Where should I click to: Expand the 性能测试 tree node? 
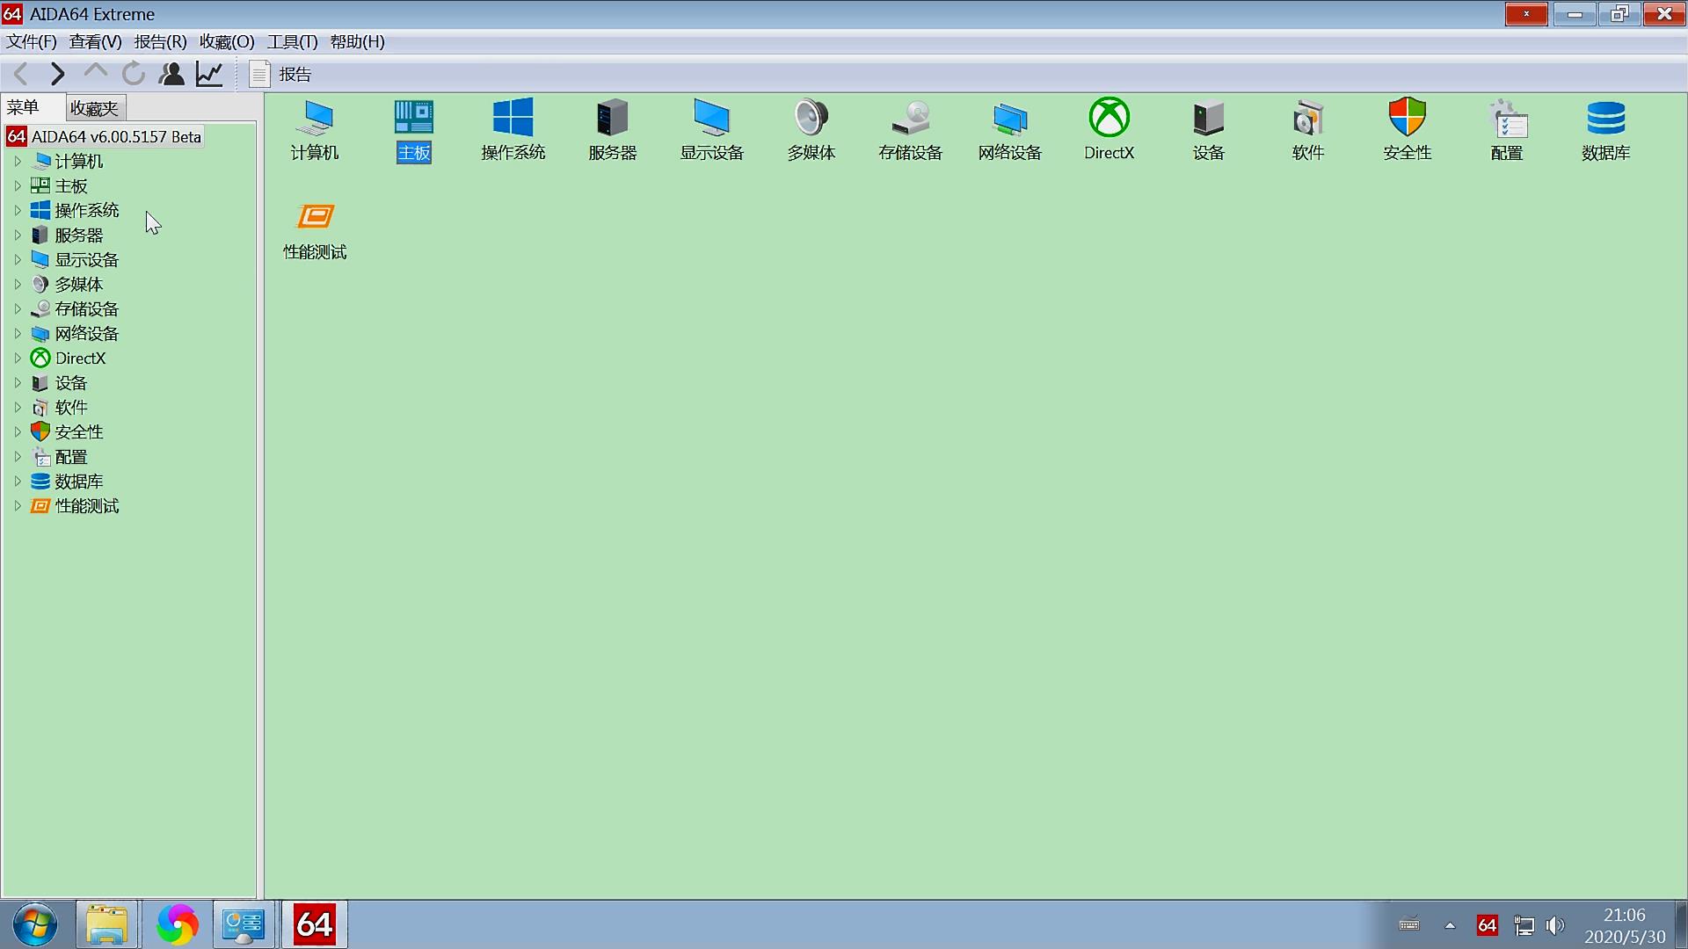pyautogui.click(x=18, y=506)
